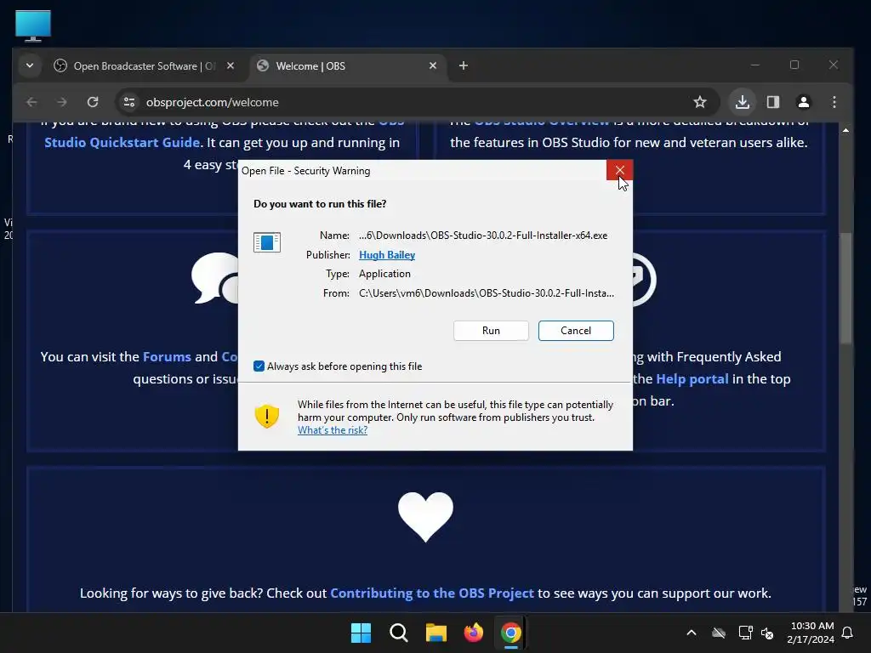Open Chrome downloads popup

click(743, 102)
